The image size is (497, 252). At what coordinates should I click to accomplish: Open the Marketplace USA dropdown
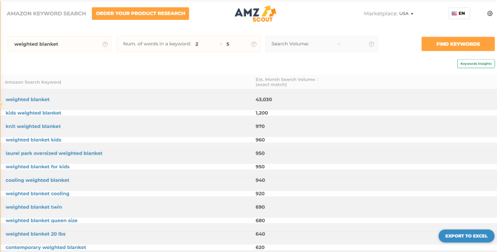406,14
